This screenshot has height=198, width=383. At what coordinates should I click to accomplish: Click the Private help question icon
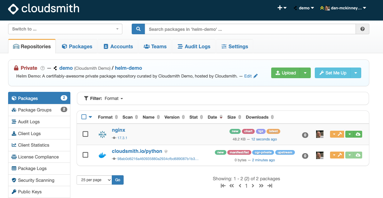pyautogui.click(x=43, y=68)
